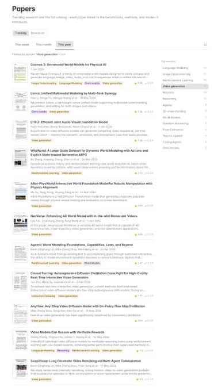Click Language Modeling tag on Cosmos 3 paper
The height and width of the screenshot is (391, 214).
(x=71, y=83)
